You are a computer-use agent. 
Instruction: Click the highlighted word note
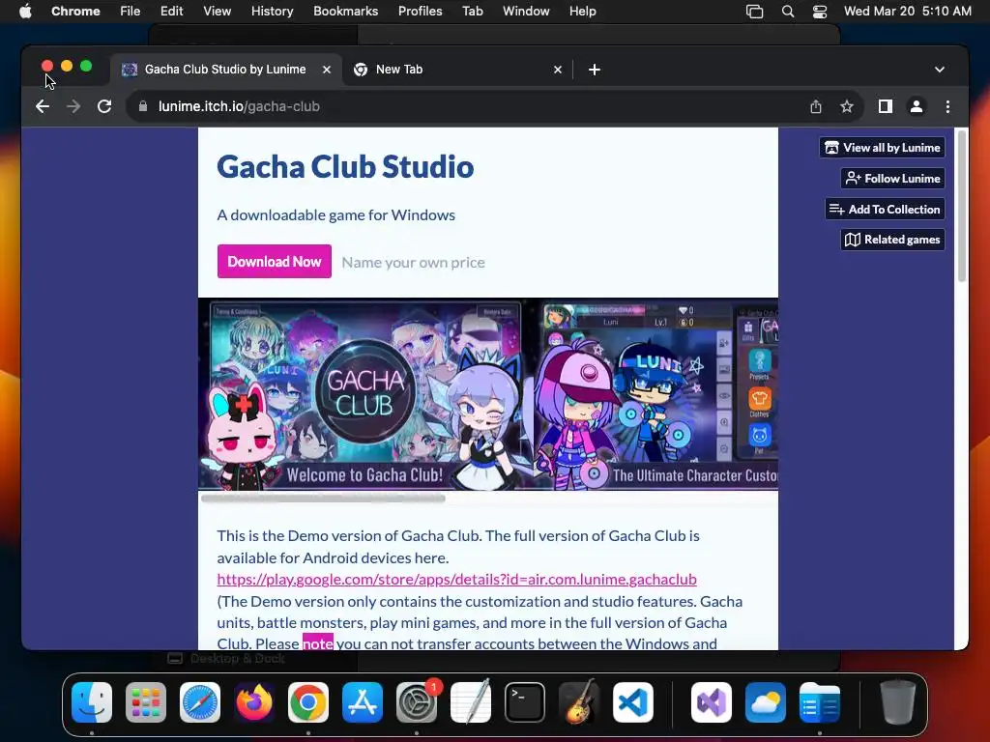pos(317,643)
